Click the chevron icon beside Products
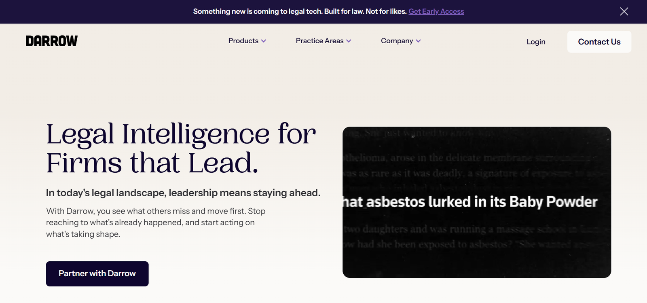This screenshot has height=303, width=647. tap(264, 41)
